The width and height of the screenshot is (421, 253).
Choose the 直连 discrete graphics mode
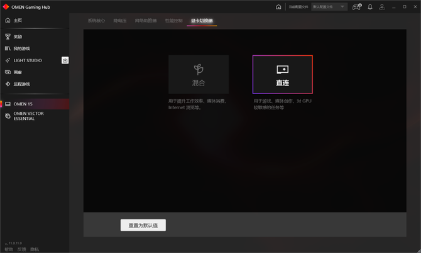(283, 74)
